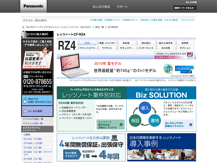Viewport: 217px width, 163px height.
Task: Click the mouse icon on Web inquiry button
Action: pos(25,101)
